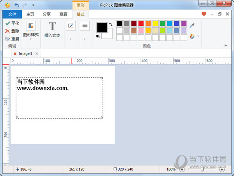The image size is (234, 176).
Task: Switch to the 分享 tab
Action: [47, 14]
